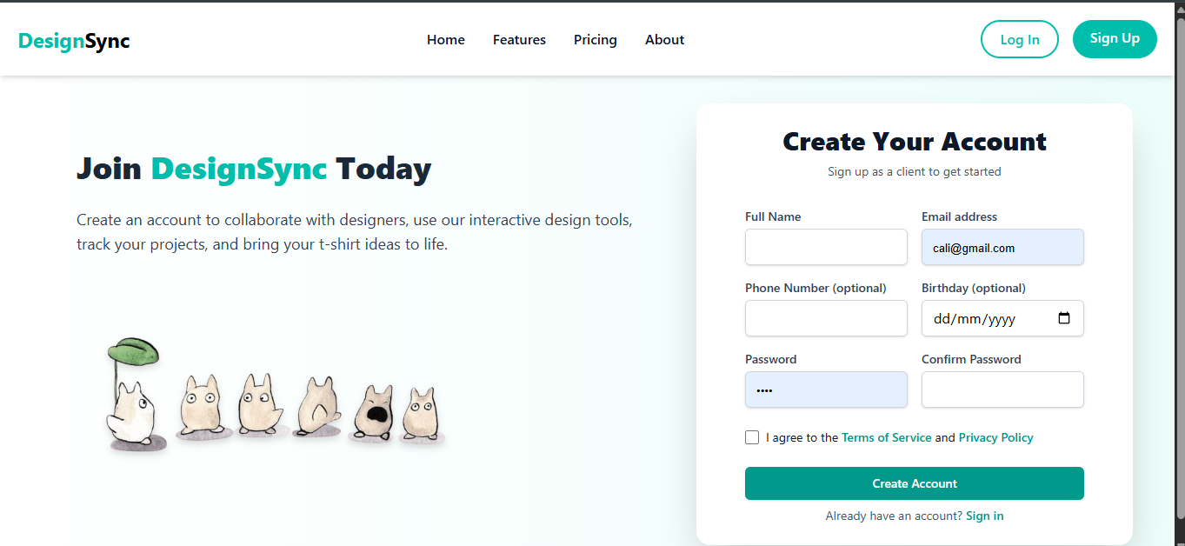Open the birthday calendar picker icon
Viewport: 1185px width, 546px height.
(1064, 318)
